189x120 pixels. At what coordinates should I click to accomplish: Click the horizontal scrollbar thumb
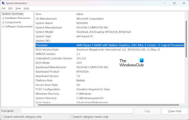coord(109,105)
